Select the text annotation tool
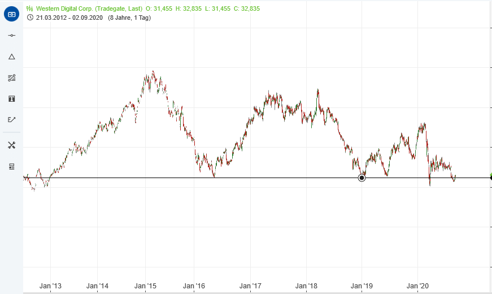This screenshot has height=294, width=492. [12, 99]
